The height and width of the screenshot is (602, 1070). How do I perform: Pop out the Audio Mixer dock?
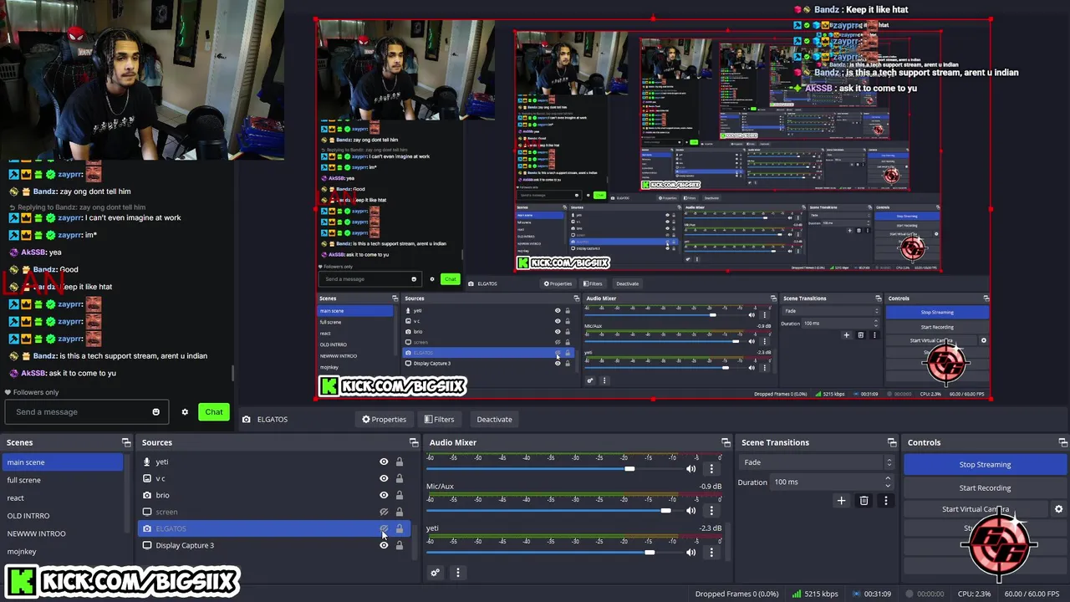point(726,442)
